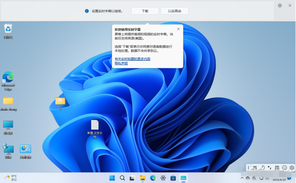Click the 以后再说 button
The width and height of the screenshot is (296, 183).
174,11
